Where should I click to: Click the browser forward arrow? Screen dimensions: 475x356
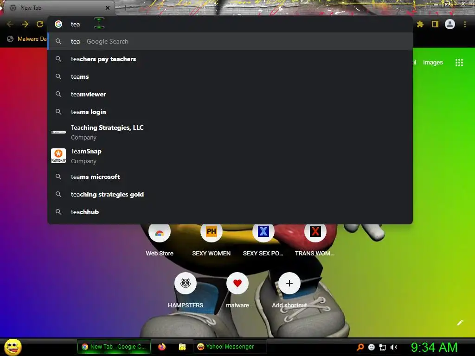[x=25, y=24]
